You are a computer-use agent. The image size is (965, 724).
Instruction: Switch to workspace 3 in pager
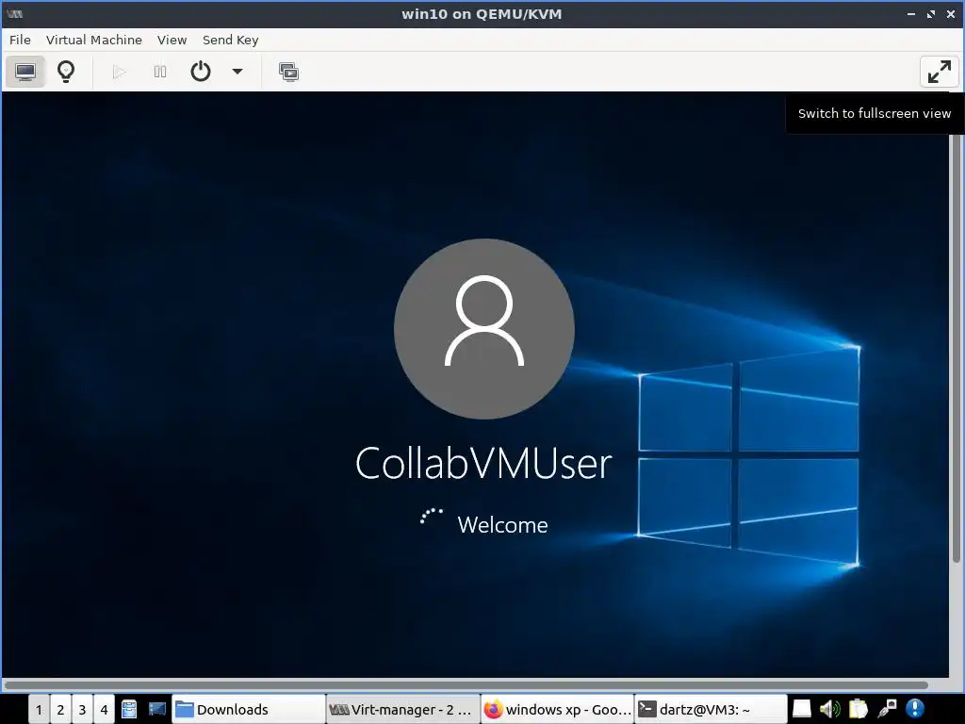(82, 709)
